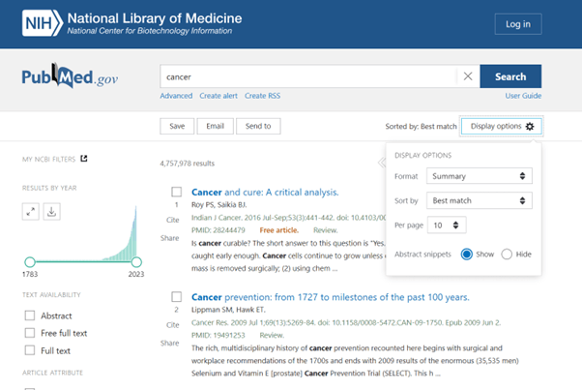The width and height of the screenshot is (582, 390).
Task: Expand the results by year chart
Action: (30, 212)
